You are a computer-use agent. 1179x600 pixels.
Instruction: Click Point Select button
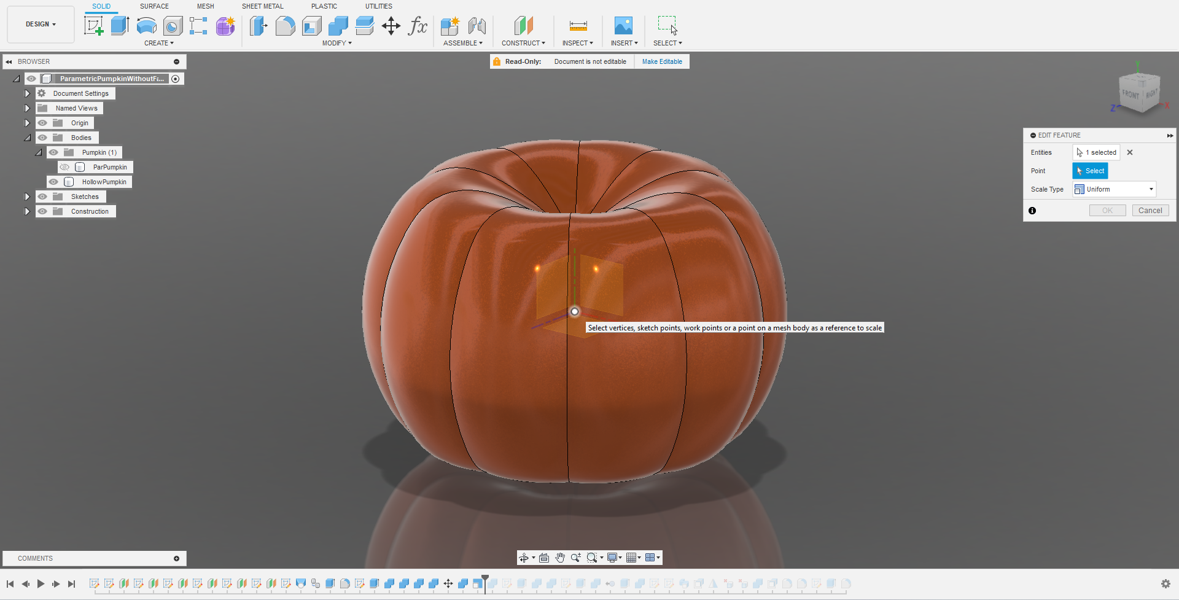click(x=1090, y=171)
